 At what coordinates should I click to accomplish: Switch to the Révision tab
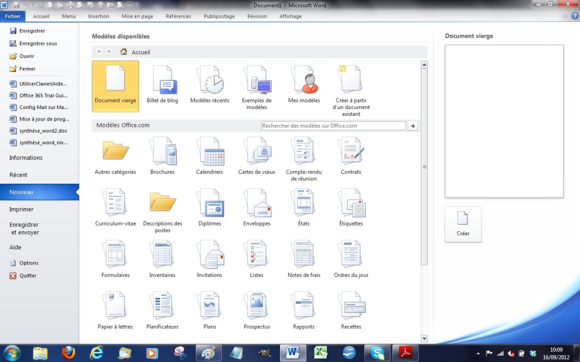[257, 16]
